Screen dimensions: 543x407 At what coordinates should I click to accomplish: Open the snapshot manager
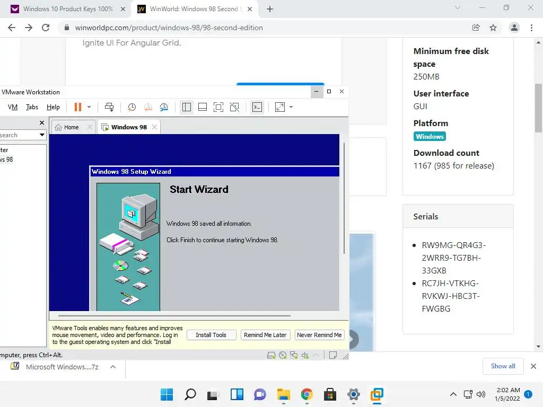[164, 107]
